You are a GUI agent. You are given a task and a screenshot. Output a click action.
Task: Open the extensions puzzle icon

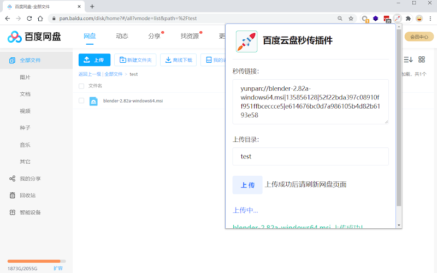[x=408, y=19]
